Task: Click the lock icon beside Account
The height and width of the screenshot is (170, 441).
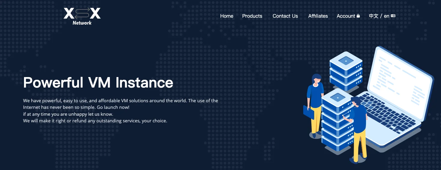Action: 358,16
